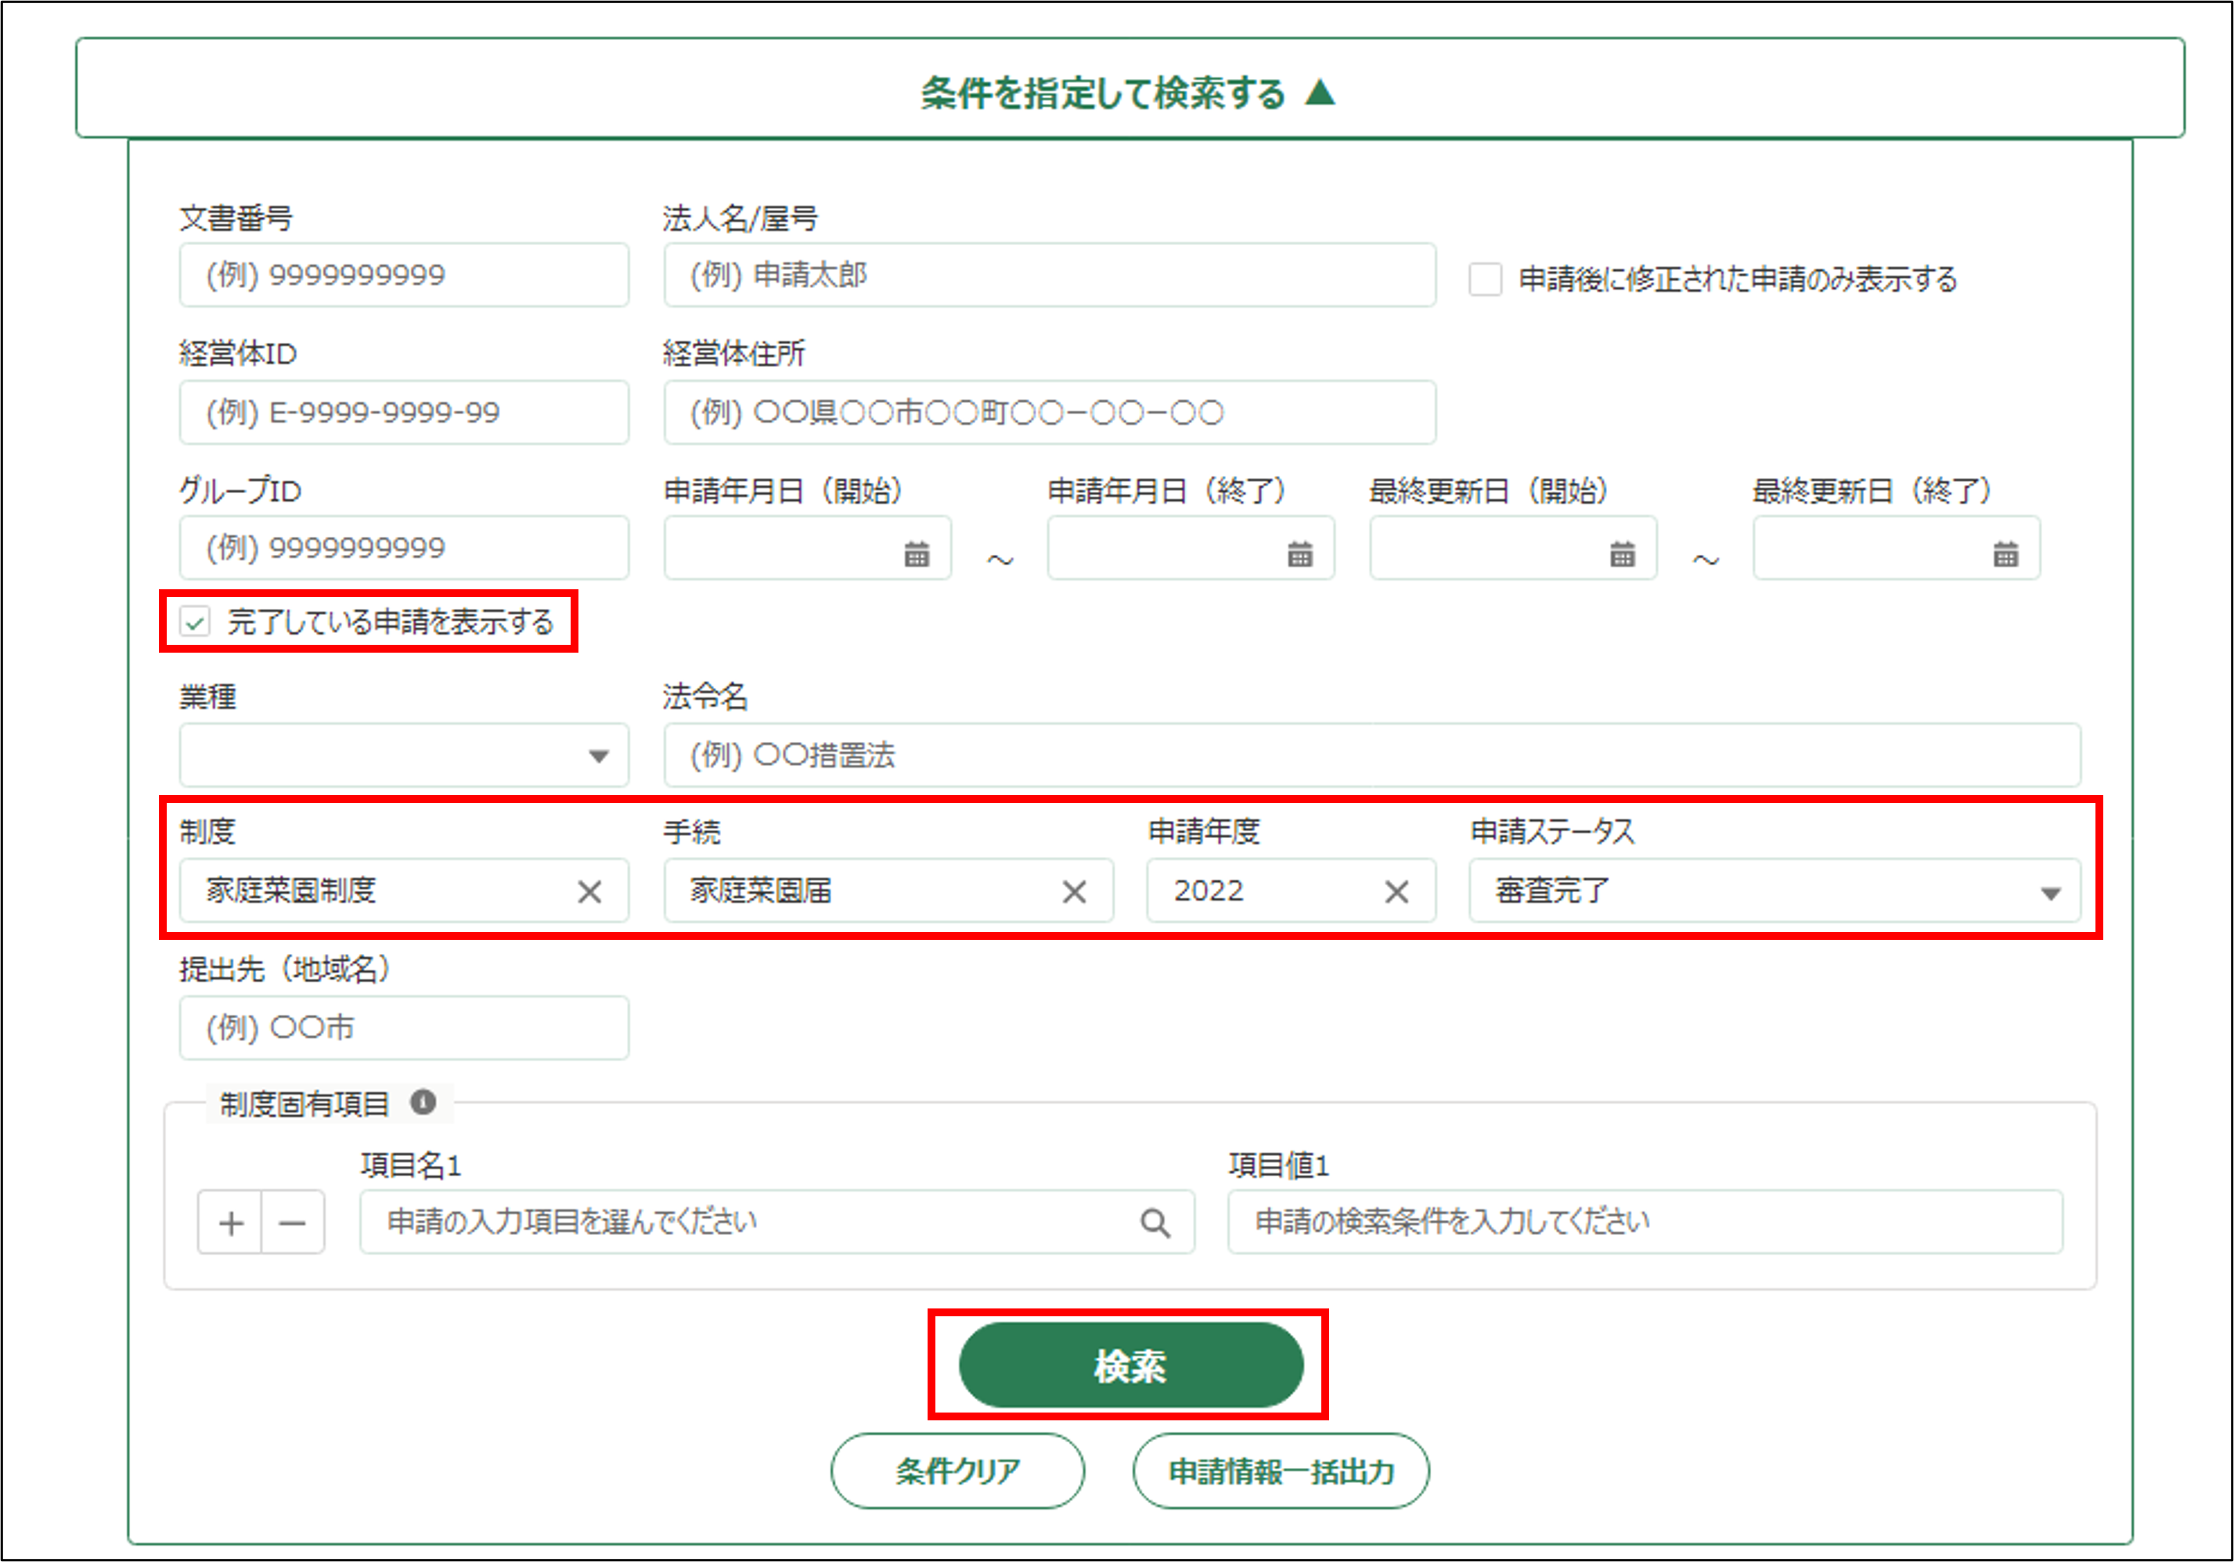Open calendar for 最終更新日（開始）

[x=1621, y=554]
